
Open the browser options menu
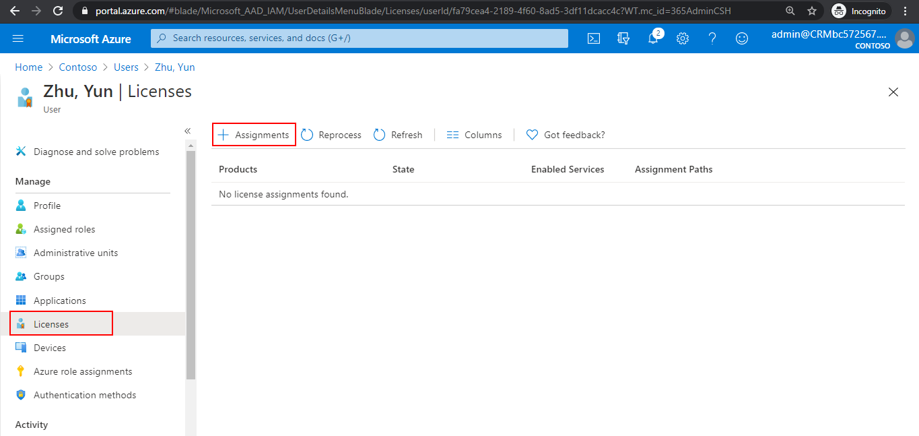pos(904,11)
